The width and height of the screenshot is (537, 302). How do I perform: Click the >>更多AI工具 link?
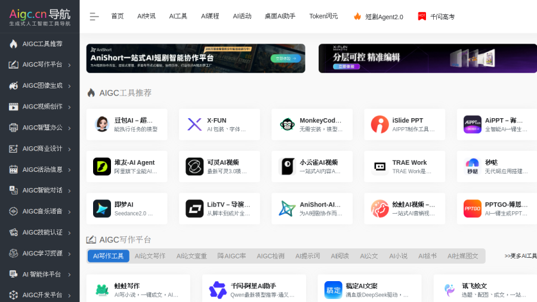(x=520, y=256)
